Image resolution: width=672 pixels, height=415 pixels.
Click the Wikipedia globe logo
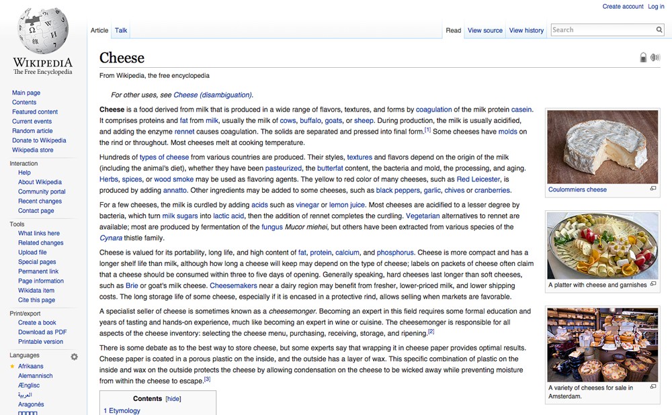pyautogui.click(x=42, y=31)
